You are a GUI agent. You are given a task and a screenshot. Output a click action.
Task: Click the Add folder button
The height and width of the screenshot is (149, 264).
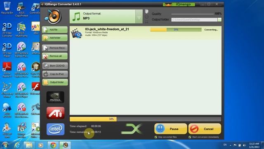click(55, 38)
